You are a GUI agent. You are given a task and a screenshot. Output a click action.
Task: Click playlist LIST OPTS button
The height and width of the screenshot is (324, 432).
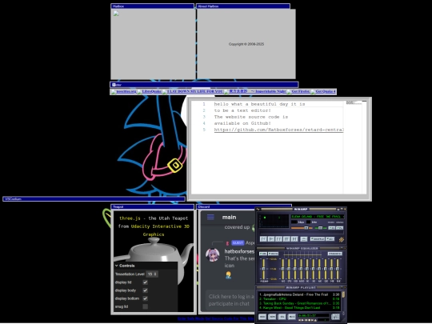tap(335, 317)
